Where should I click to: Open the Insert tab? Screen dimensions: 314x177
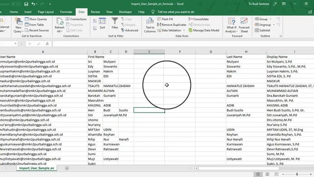point(27,12)
